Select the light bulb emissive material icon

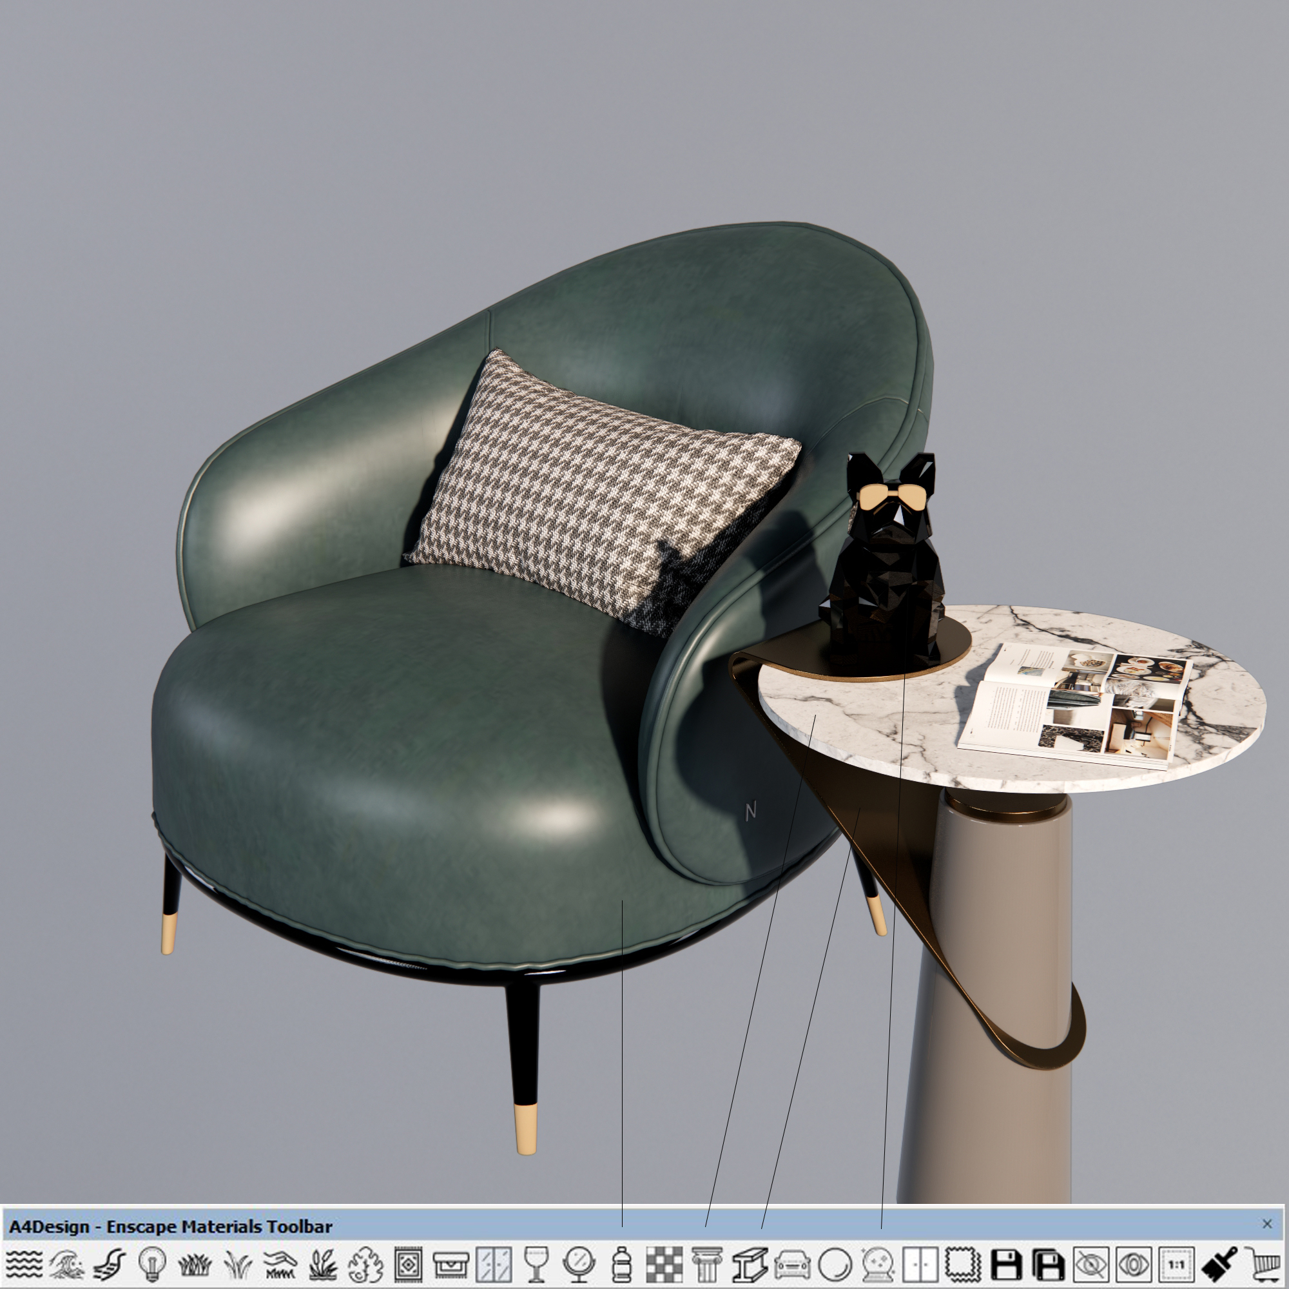(152, 1264)
